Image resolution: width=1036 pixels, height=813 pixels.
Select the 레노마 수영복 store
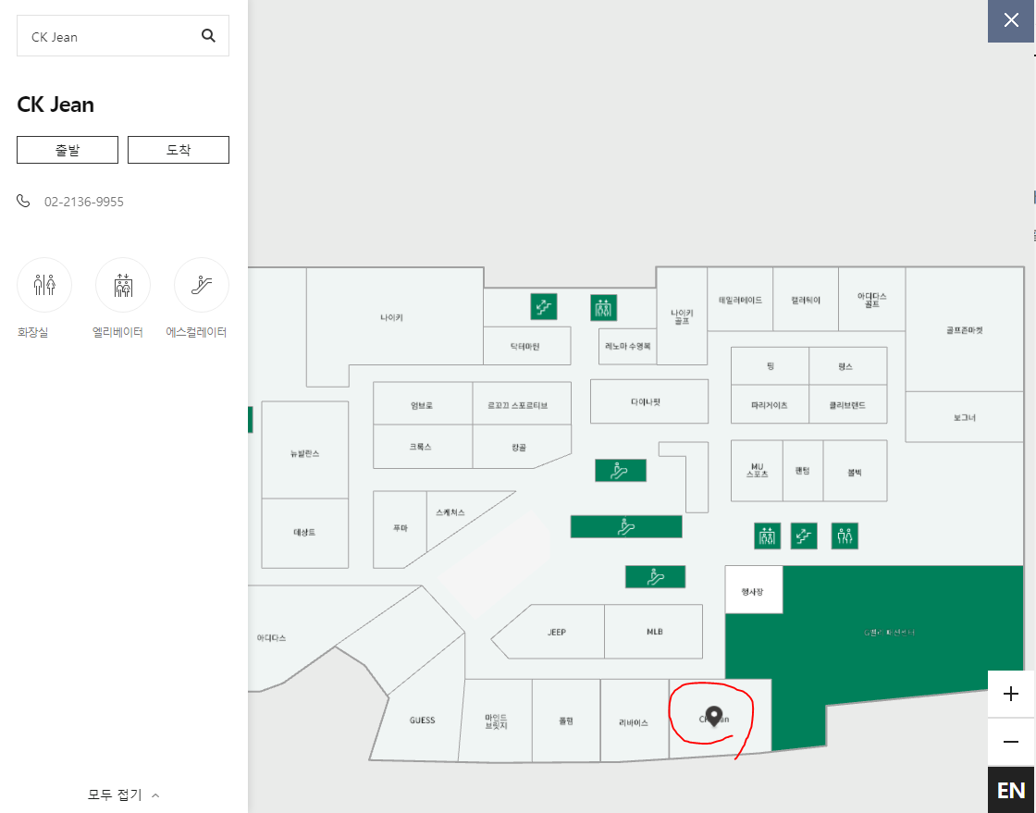pos(628,346)
